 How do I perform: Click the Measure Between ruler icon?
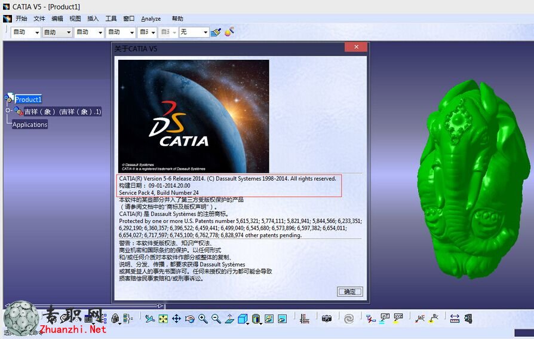coord(455,319)
